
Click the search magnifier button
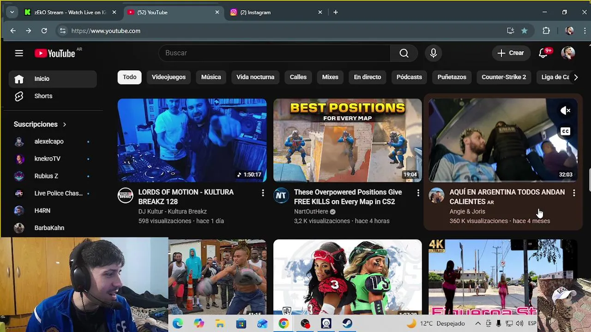404,53
